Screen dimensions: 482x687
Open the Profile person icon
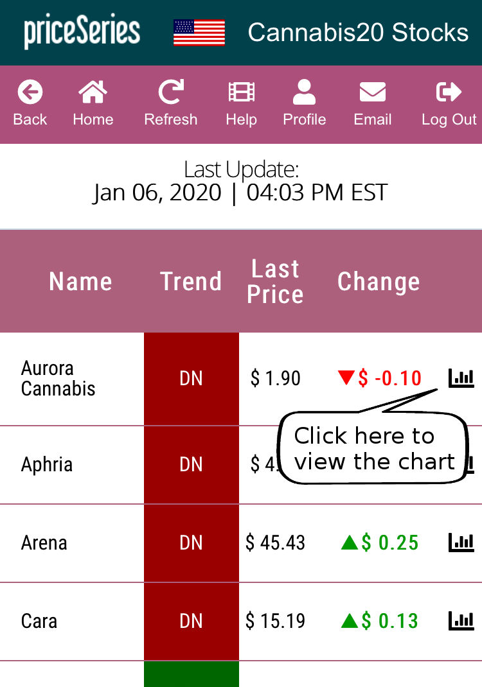[x=305, y=92]
